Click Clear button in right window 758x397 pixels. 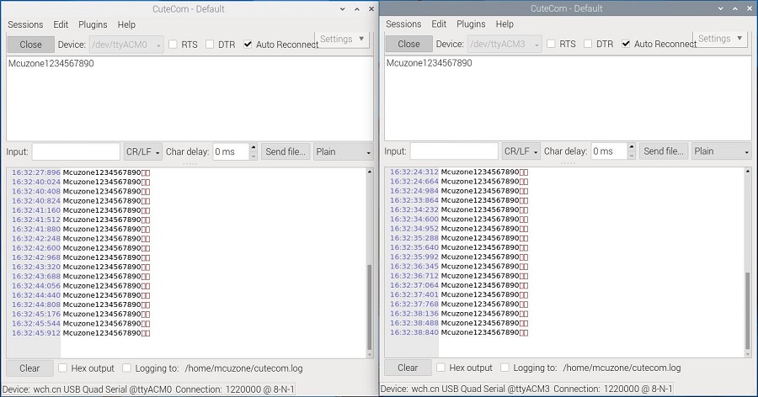click(408, 368)
